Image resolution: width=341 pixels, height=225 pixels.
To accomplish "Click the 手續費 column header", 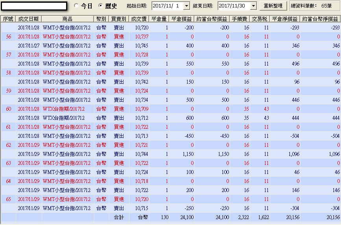I will point(240,19).
